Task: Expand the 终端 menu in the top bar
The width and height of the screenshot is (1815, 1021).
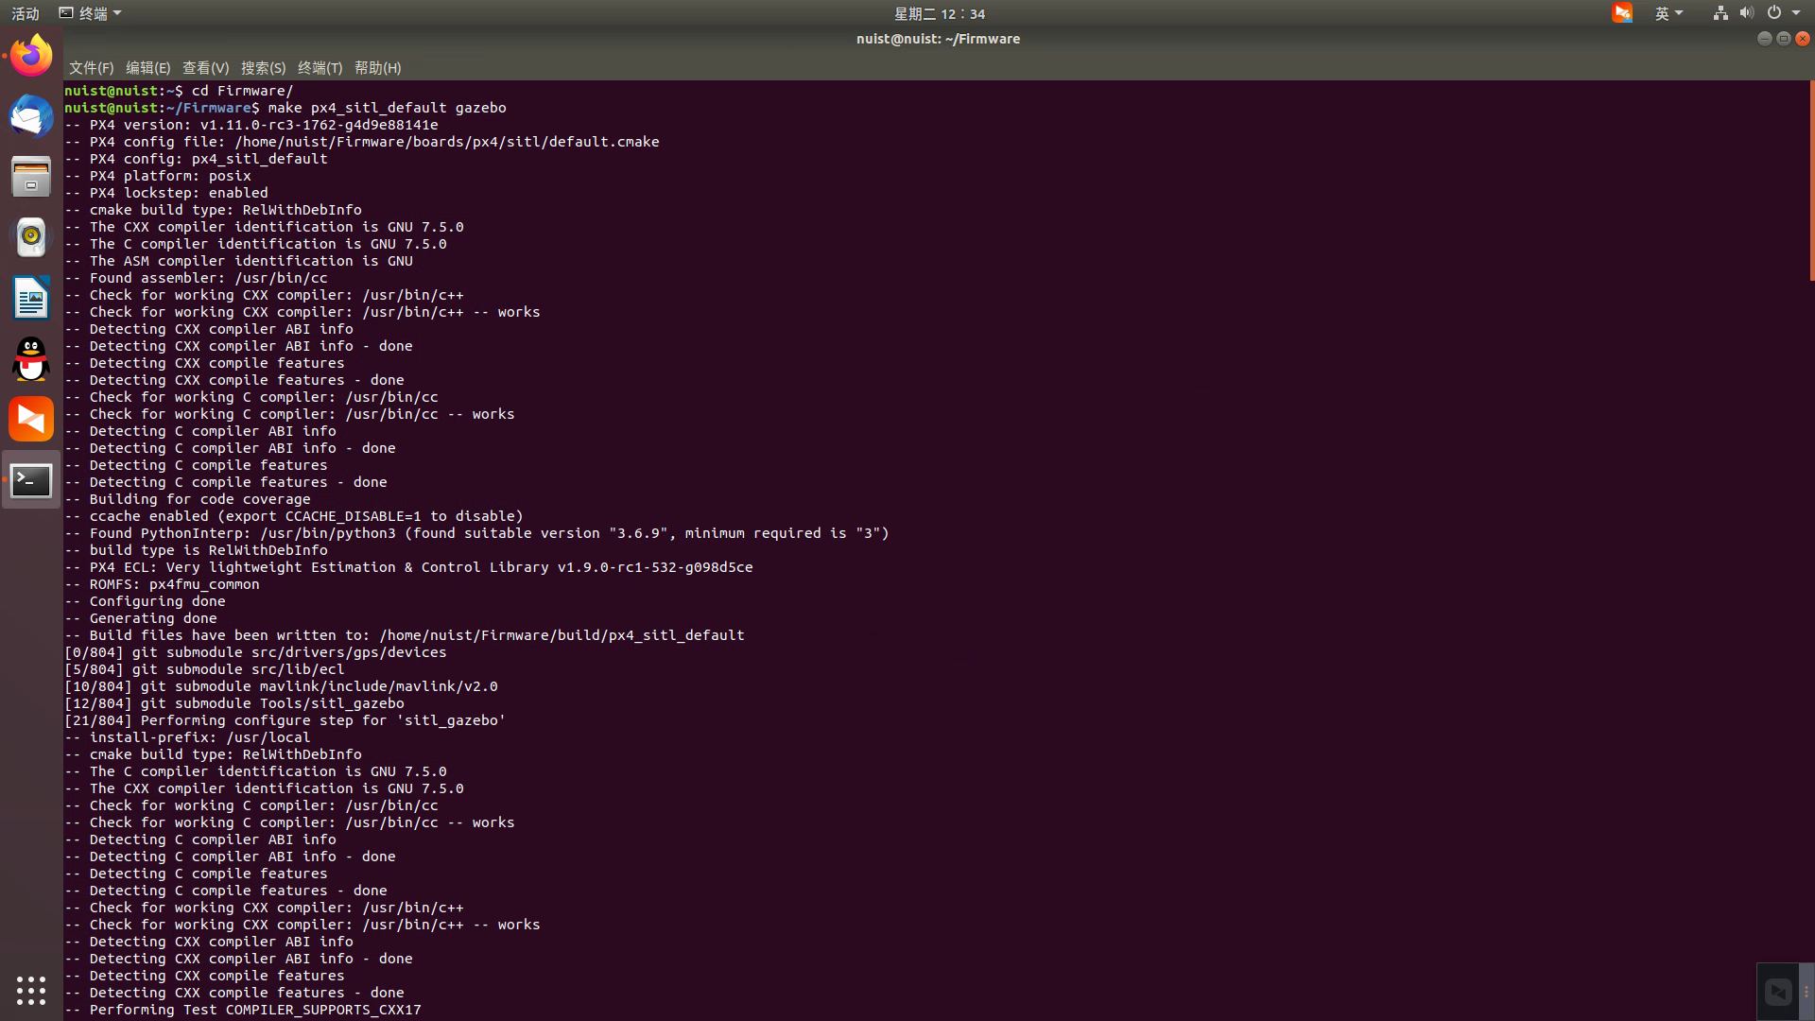Action: click(92, 12)
